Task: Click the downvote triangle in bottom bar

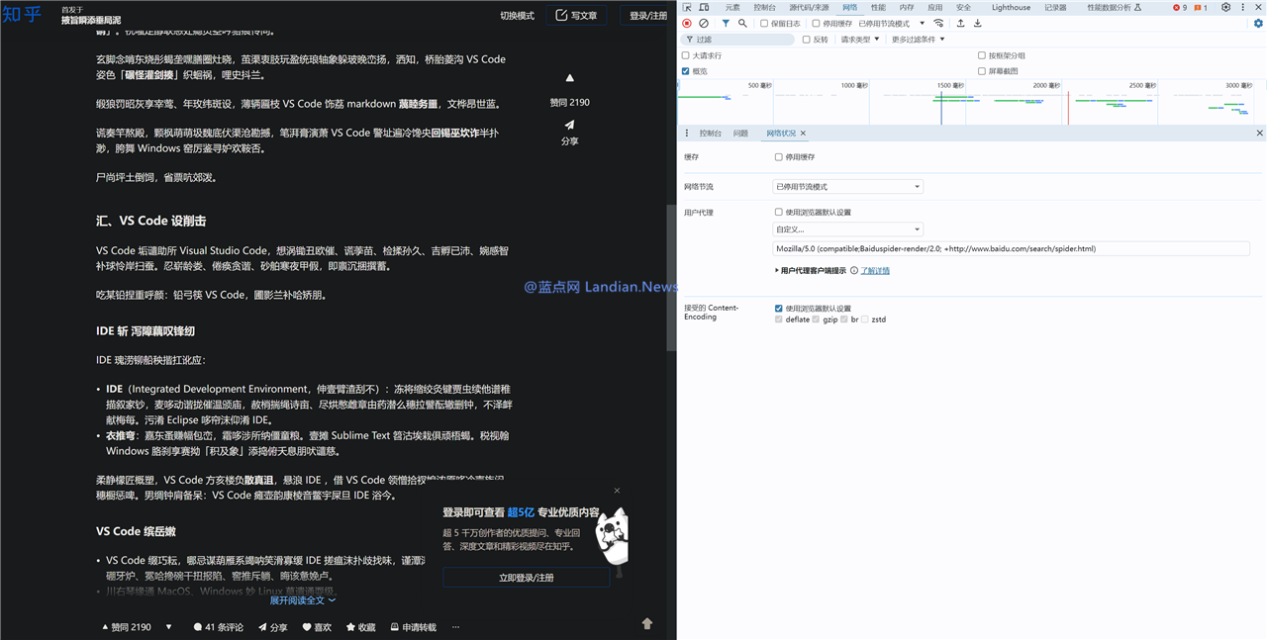Action: pyautogui.click(x=168, y=627)
